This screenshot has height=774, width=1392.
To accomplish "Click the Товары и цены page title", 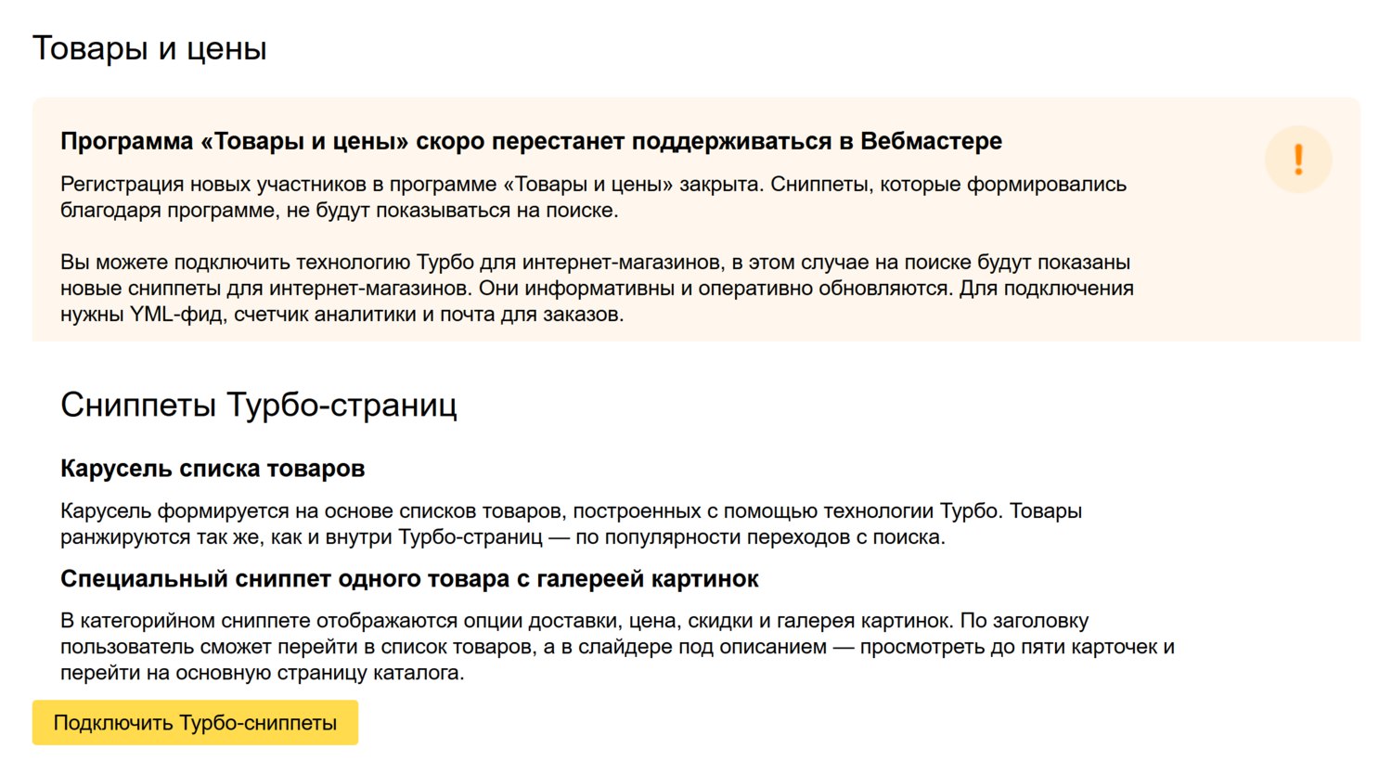I will pyautogui.click(x=149, y=48).
